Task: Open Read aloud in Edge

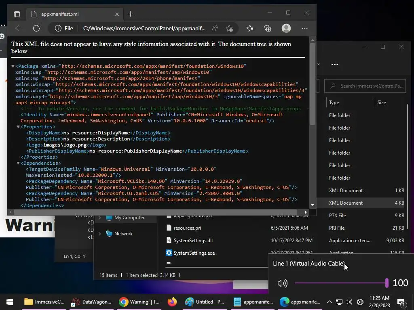Action: click(x=215, y=28)
